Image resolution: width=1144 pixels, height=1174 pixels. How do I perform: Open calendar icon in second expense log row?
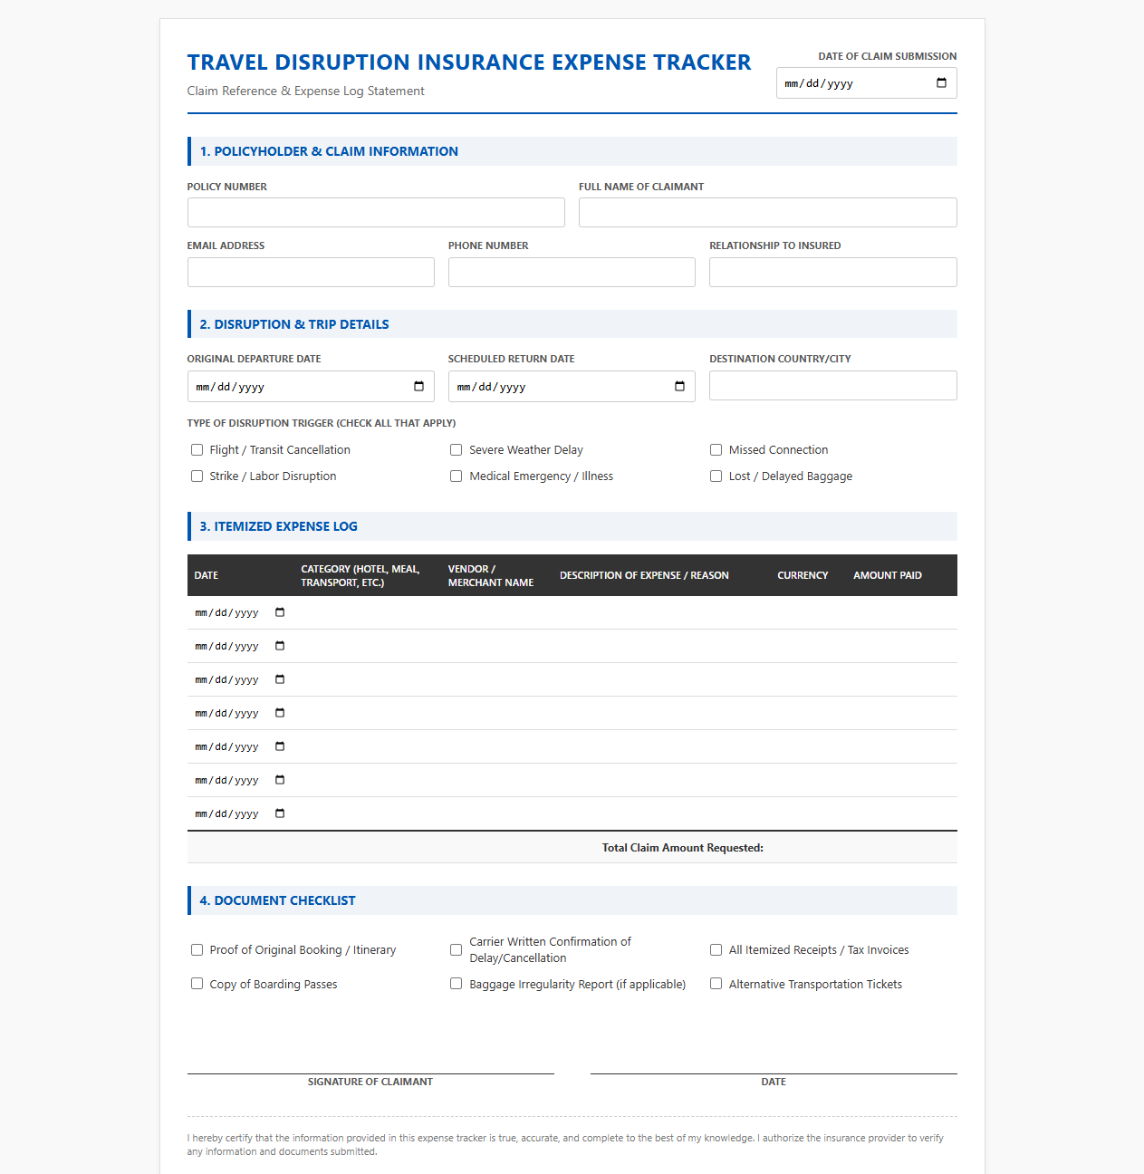tap(280, 646)
